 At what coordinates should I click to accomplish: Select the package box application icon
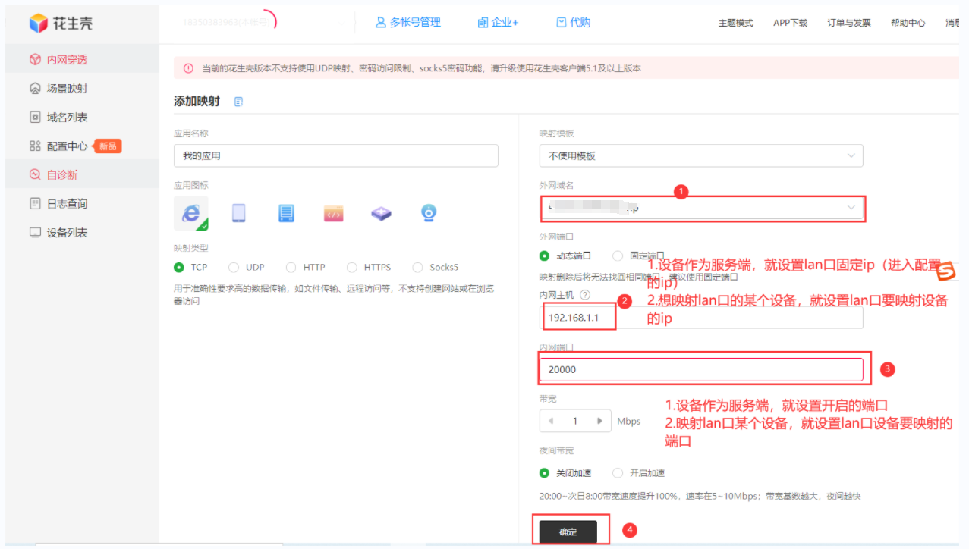click(x=381, y=213)
